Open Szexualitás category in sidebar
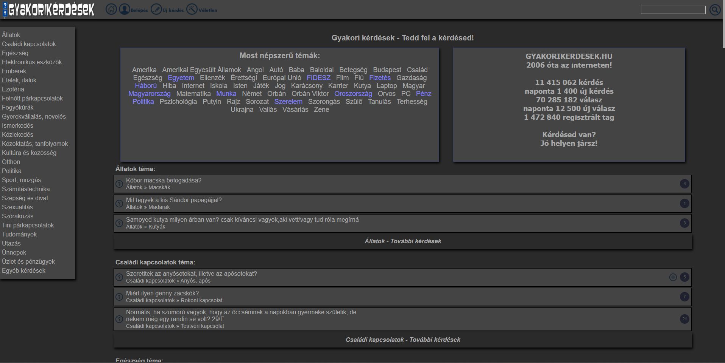The width and height of the screenshot is (725, 363). pos(17,207)
